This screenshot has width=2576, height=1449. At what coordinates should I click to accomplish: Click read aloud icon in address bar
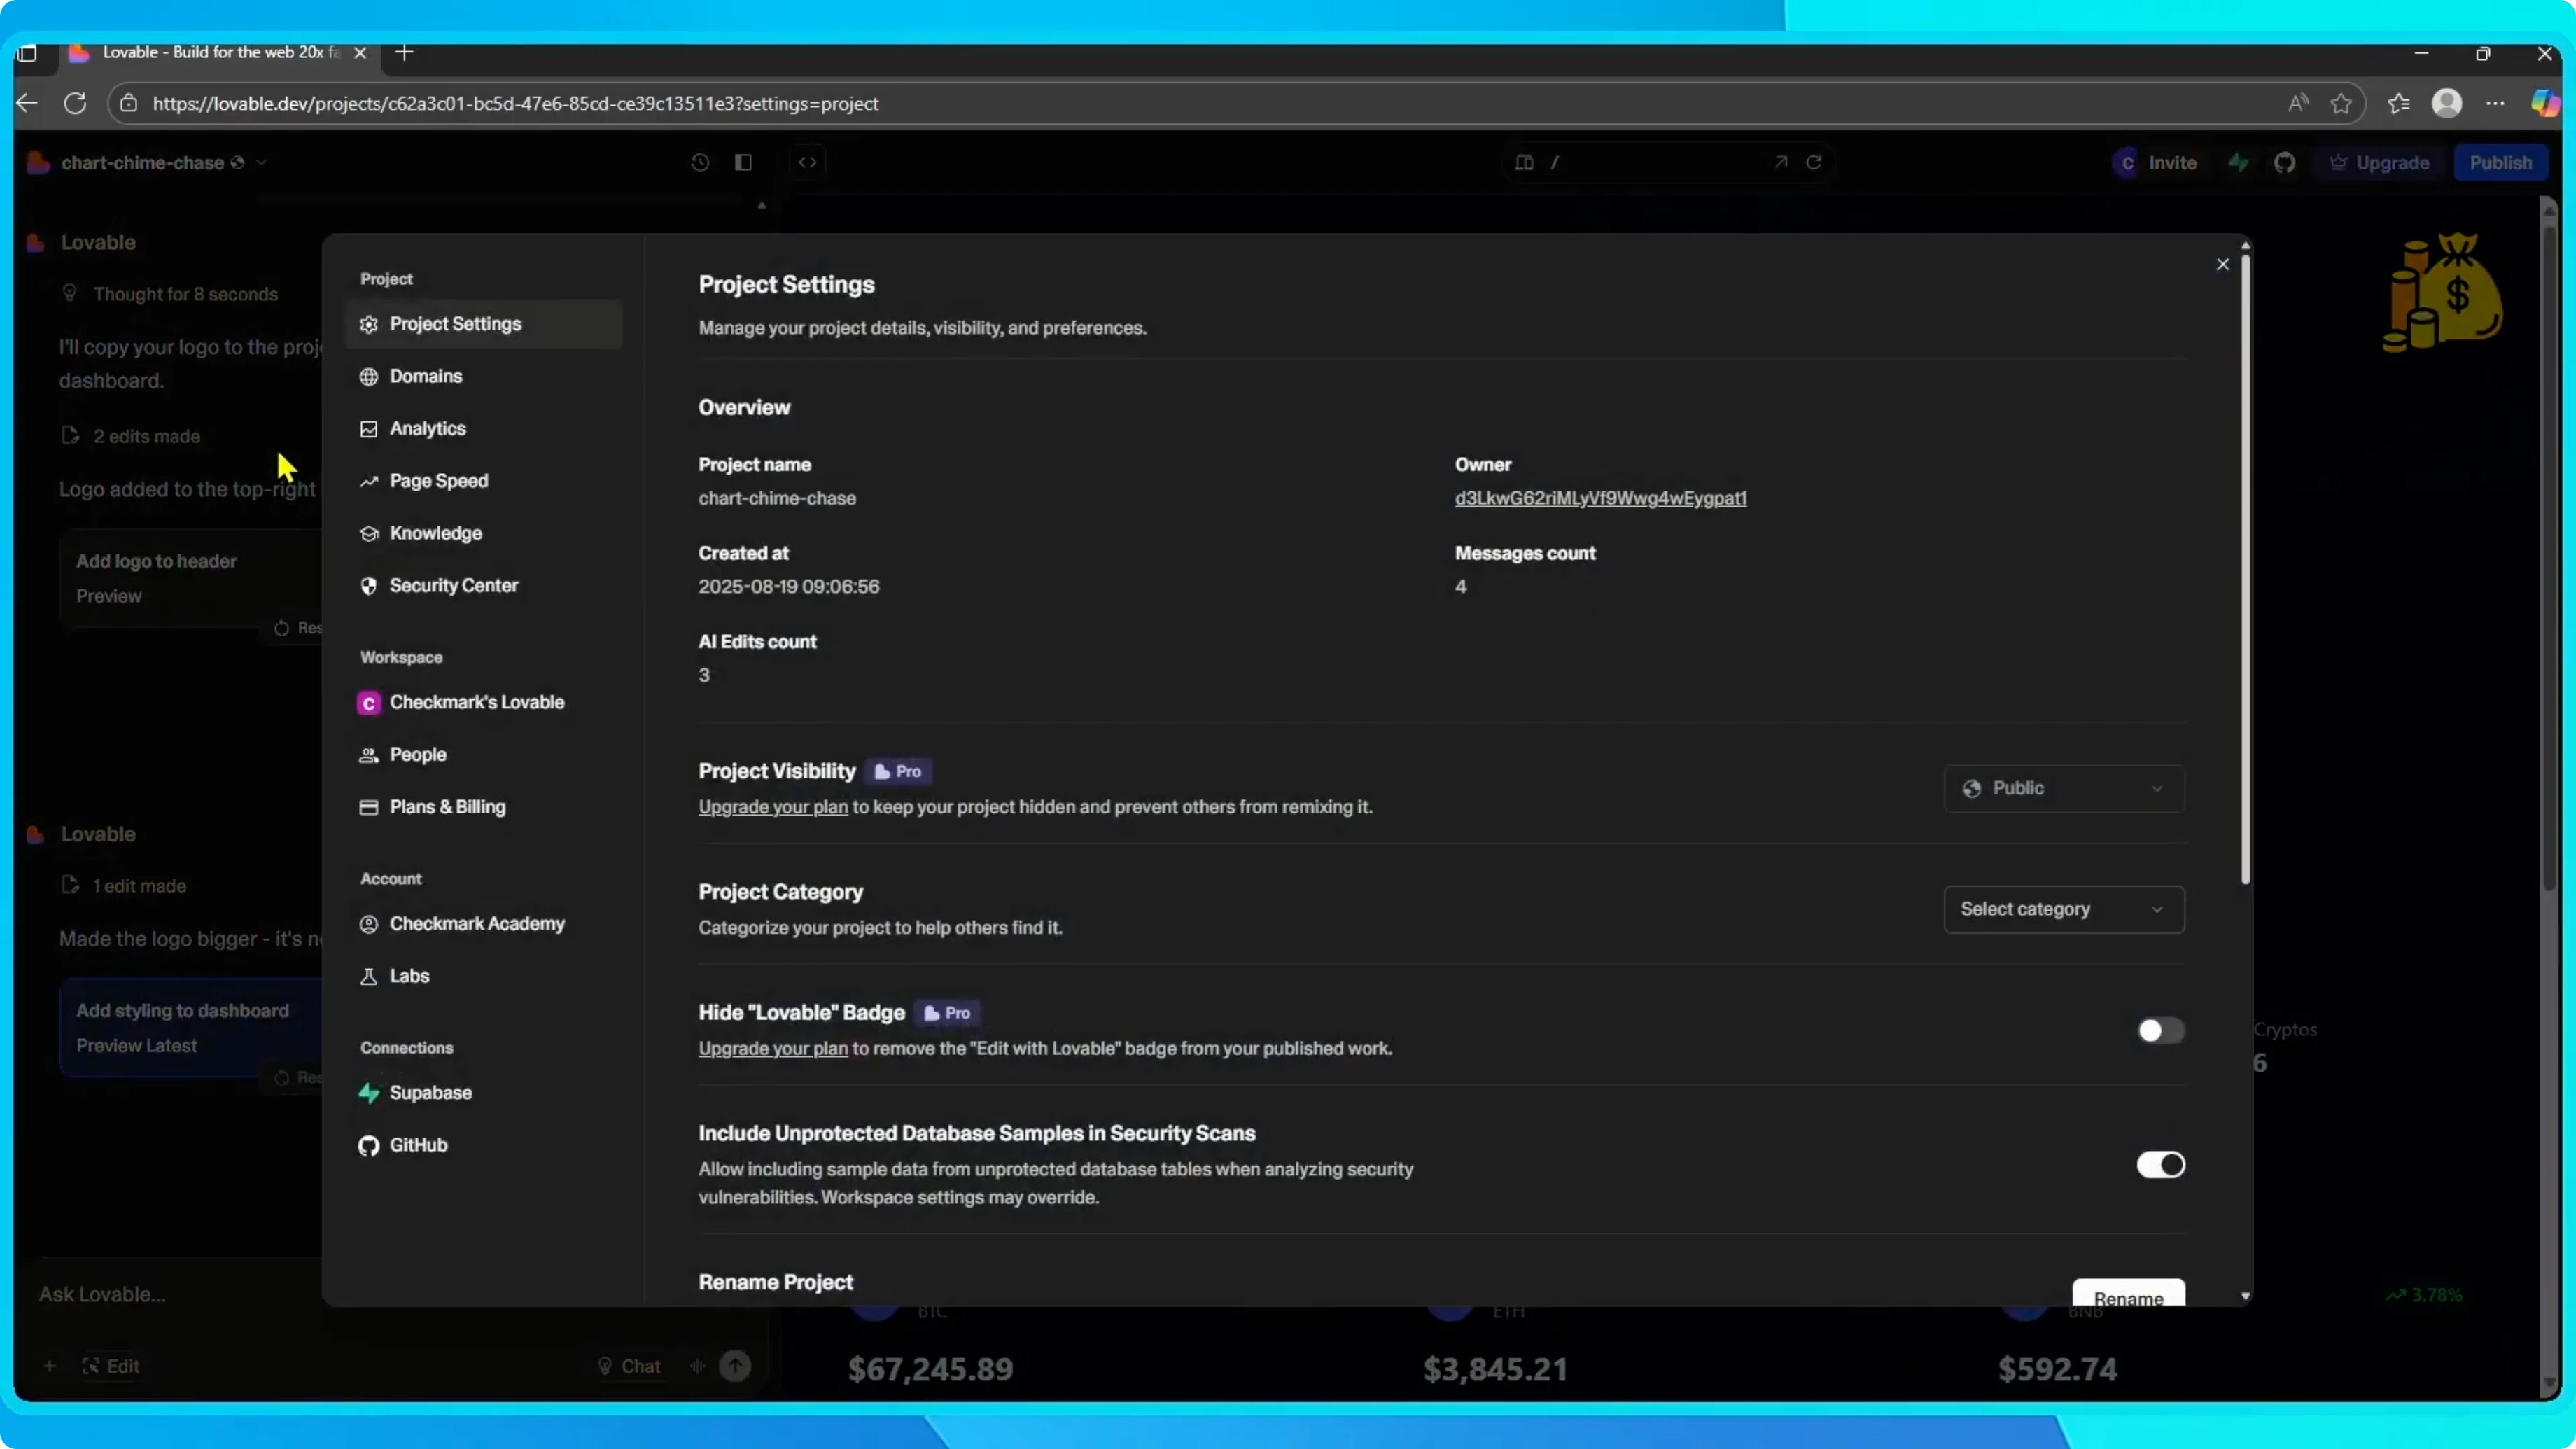tap(2298, 103)
